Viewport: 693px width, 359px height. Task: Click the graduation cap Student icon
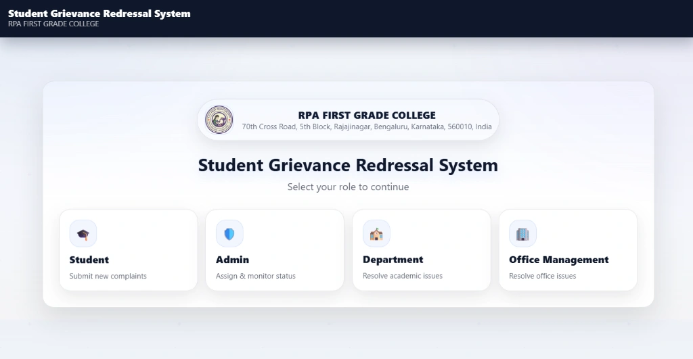(x=83, y=234)
